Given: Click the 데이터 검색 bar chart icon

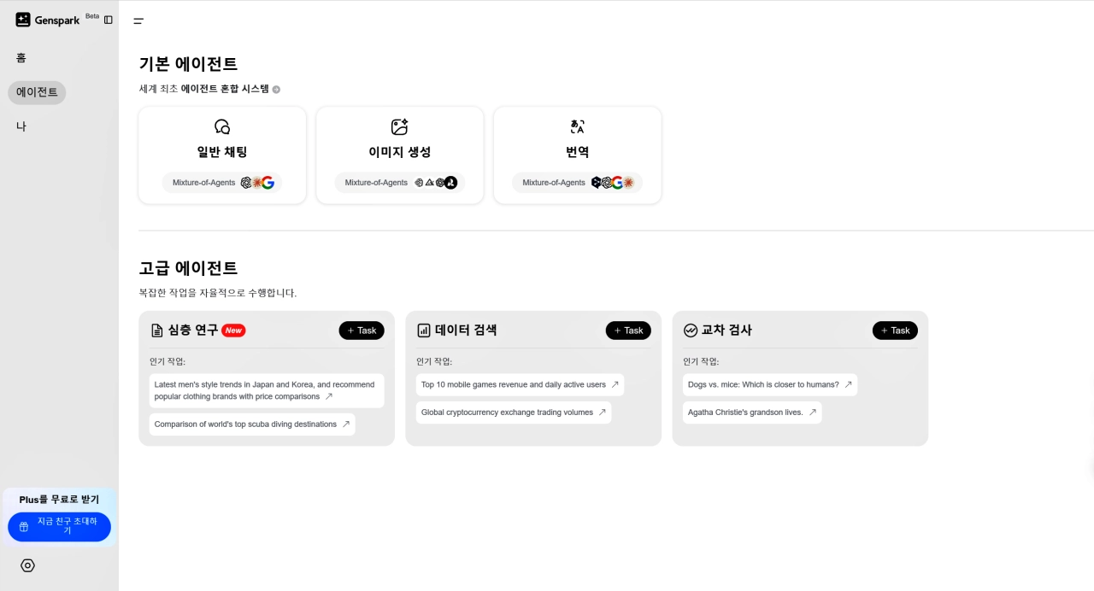Looking at the screenshot, I should pos(425,330).
